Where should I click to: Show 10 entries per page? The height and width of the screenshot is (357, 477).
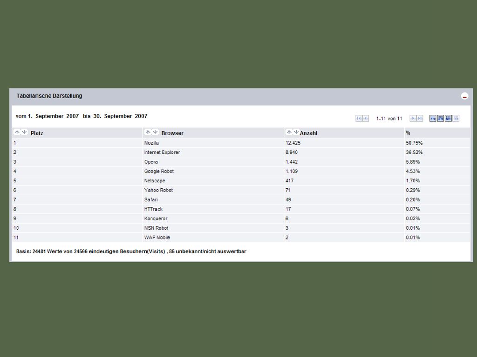click(x=433, y=119)
